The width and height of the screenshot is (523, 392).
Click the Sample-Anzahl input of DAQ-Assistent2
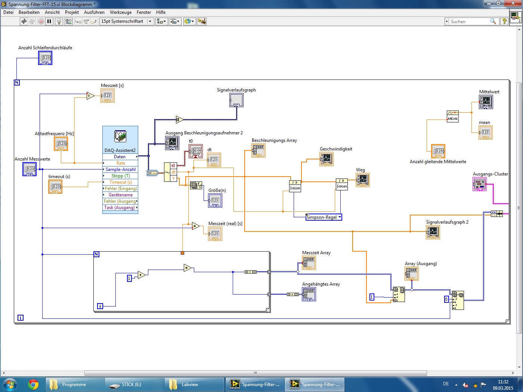pyautogui.click(x=120, y=169)
